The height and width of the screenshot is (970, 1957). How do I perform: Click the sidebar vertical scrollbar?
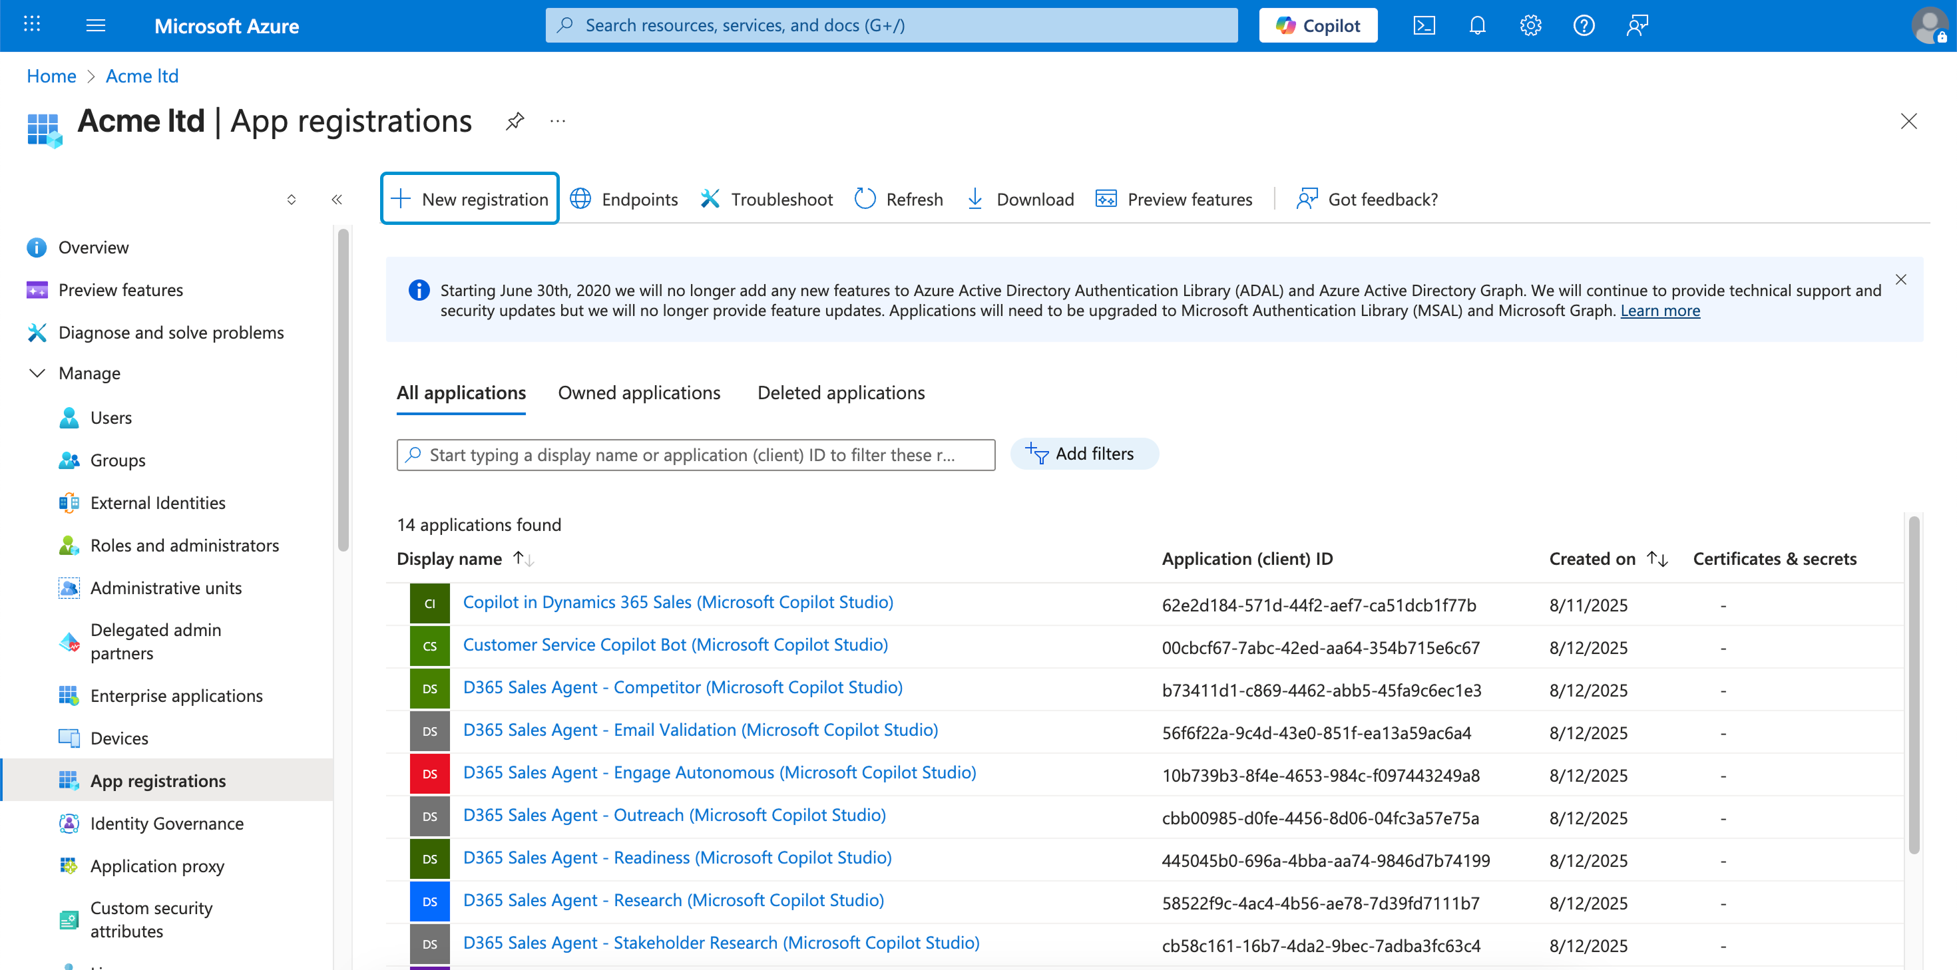click(x=343, y=391)
